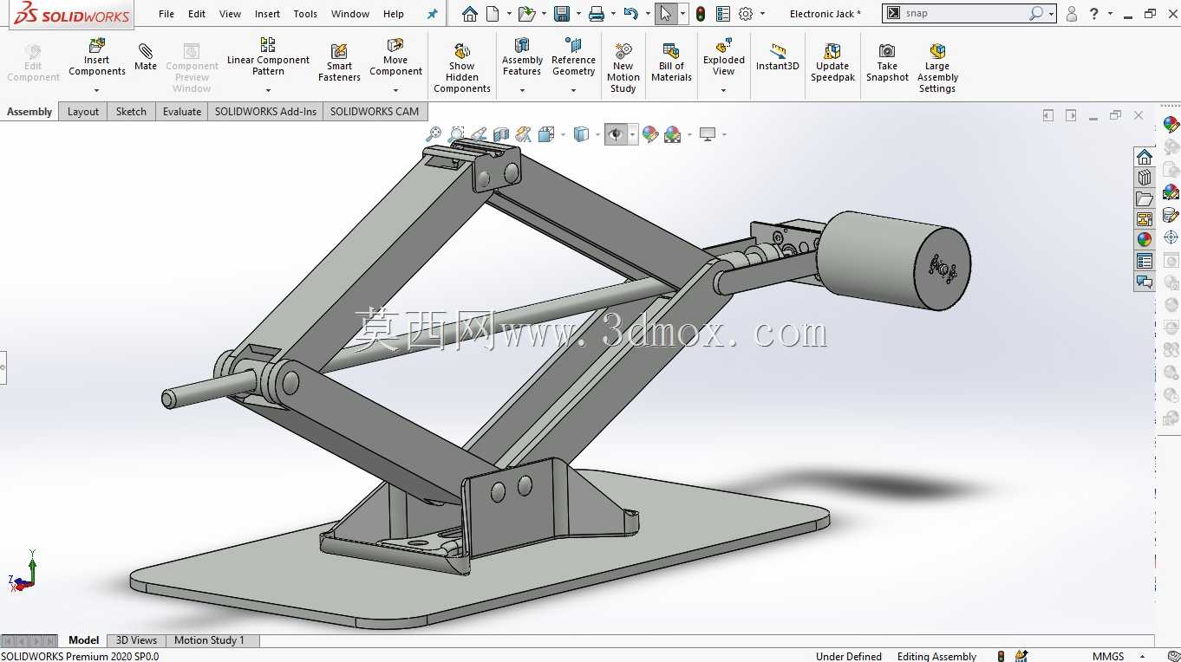This screenshot has height=662, width=1181.
Task: Open the File Explorer task pane tab
Action: (1145, 198)
